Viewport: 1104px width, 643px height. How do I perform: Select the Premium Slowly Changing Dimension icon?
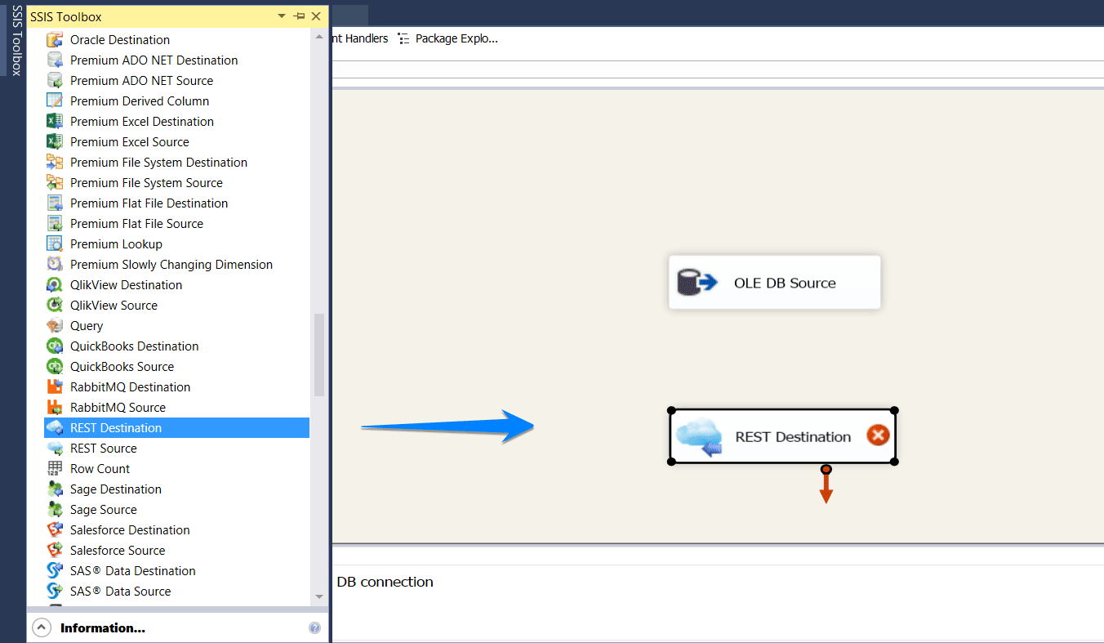(55, 264)
